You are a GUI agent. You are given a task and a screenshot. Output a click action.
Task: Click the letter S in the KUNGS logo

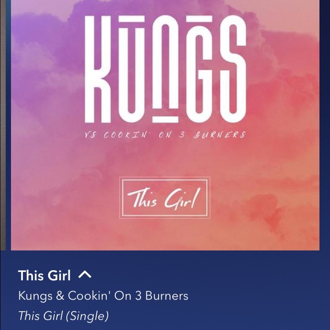[233, 69]
